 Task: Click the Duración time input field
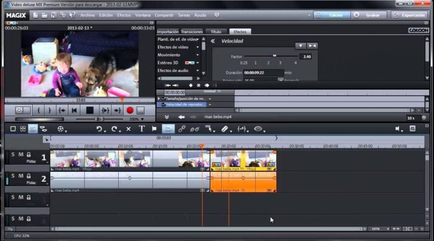pyautogui.click(x=263, y=73)
